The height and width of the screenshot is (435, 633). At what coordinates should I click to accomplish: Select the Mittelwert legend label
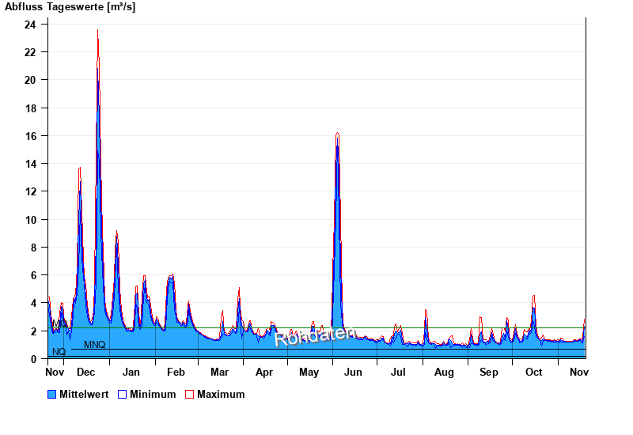[x=84, y=394]
